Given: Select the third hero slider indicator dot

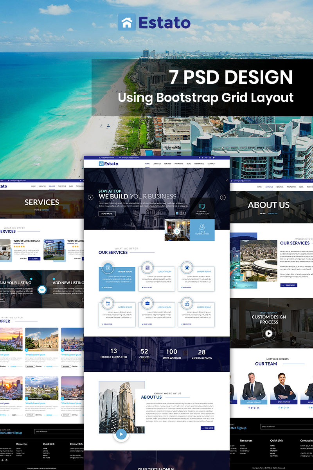Looking at the screenshot, I should [x=184, y=213].
